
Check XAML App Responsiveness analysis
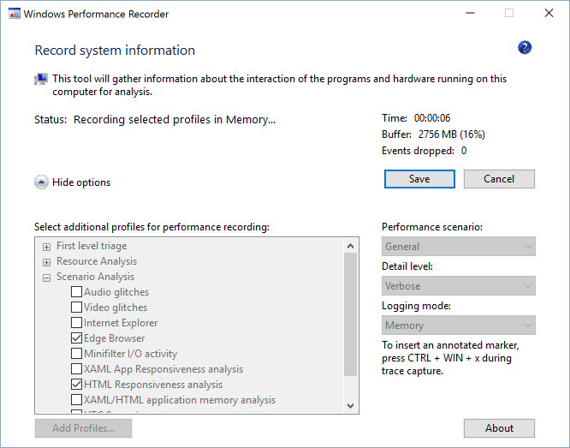pyautogui.click(x=76, y=368)
